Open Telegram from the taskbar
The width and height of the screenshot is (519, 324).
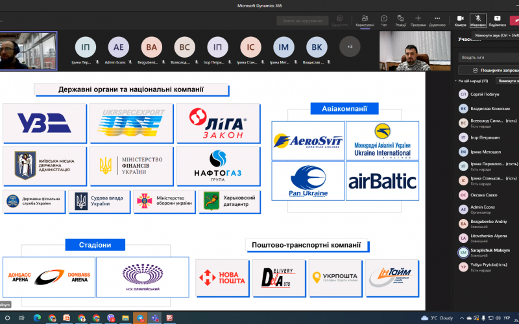[x=140, y=318]
